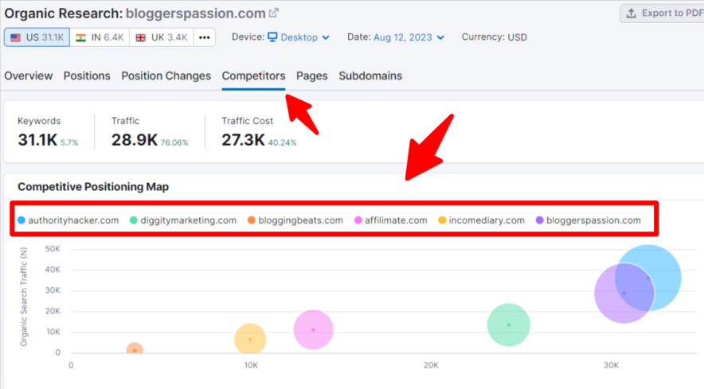This screenshot has width=704, height=389.
Task: Select the US 31.1K database tab
Action: [x=37, y=37]
